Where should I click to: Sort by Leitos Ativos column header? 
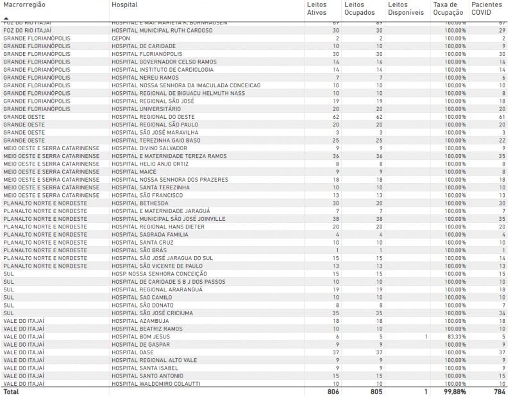tap(317, 9)
